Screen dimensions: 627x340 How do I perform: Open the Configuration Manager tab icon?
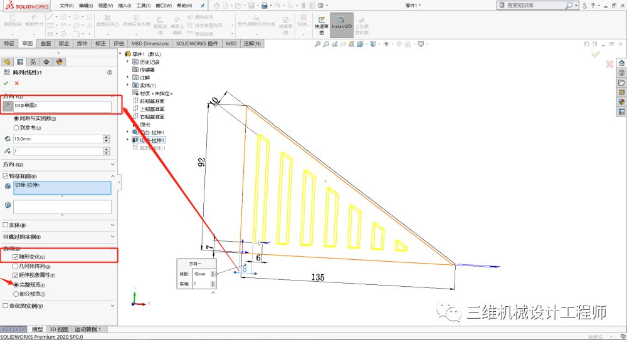click(x=33, y=62)
